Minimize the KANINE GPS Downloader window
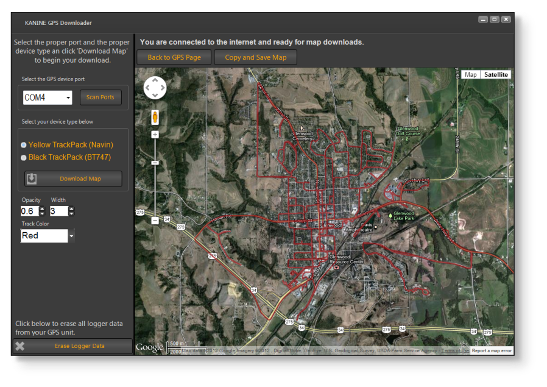Image resolution: width=547 pixels, height=387 pixels. click(483, 20)
